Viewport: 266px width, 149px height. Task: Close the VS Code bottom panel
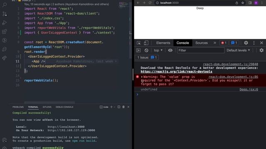[128, 107]
